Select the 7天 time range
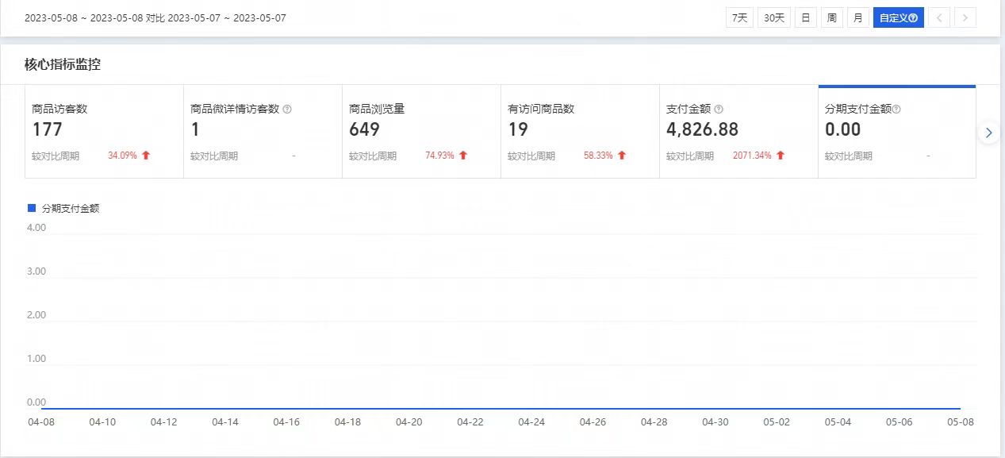The height and width of the screenshot is (458, 1005). click(x=739, y=17)
